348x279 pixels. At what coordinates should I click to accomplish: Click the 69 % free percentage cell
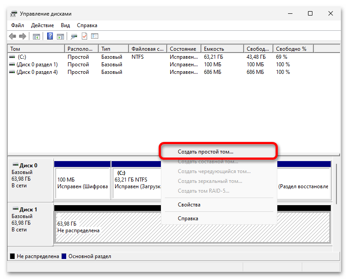281,57
